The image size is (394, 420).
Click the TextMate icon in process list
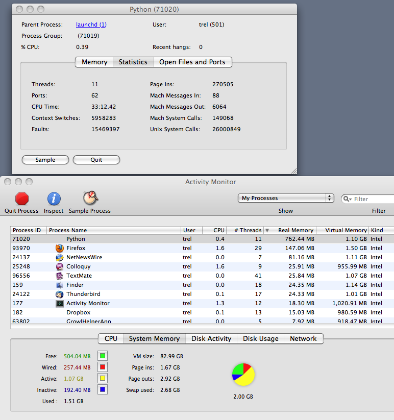point(60,276)
